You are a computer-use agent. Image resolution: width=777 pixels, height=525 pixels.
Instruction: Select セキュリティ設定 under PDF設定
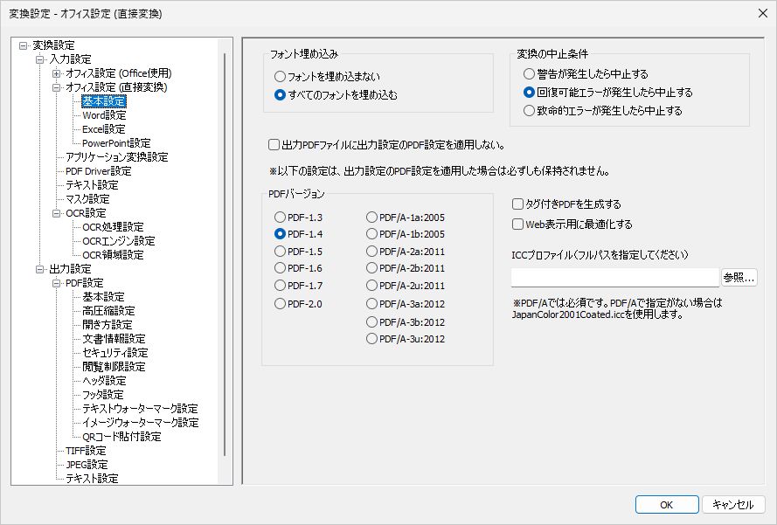point(114,353)
